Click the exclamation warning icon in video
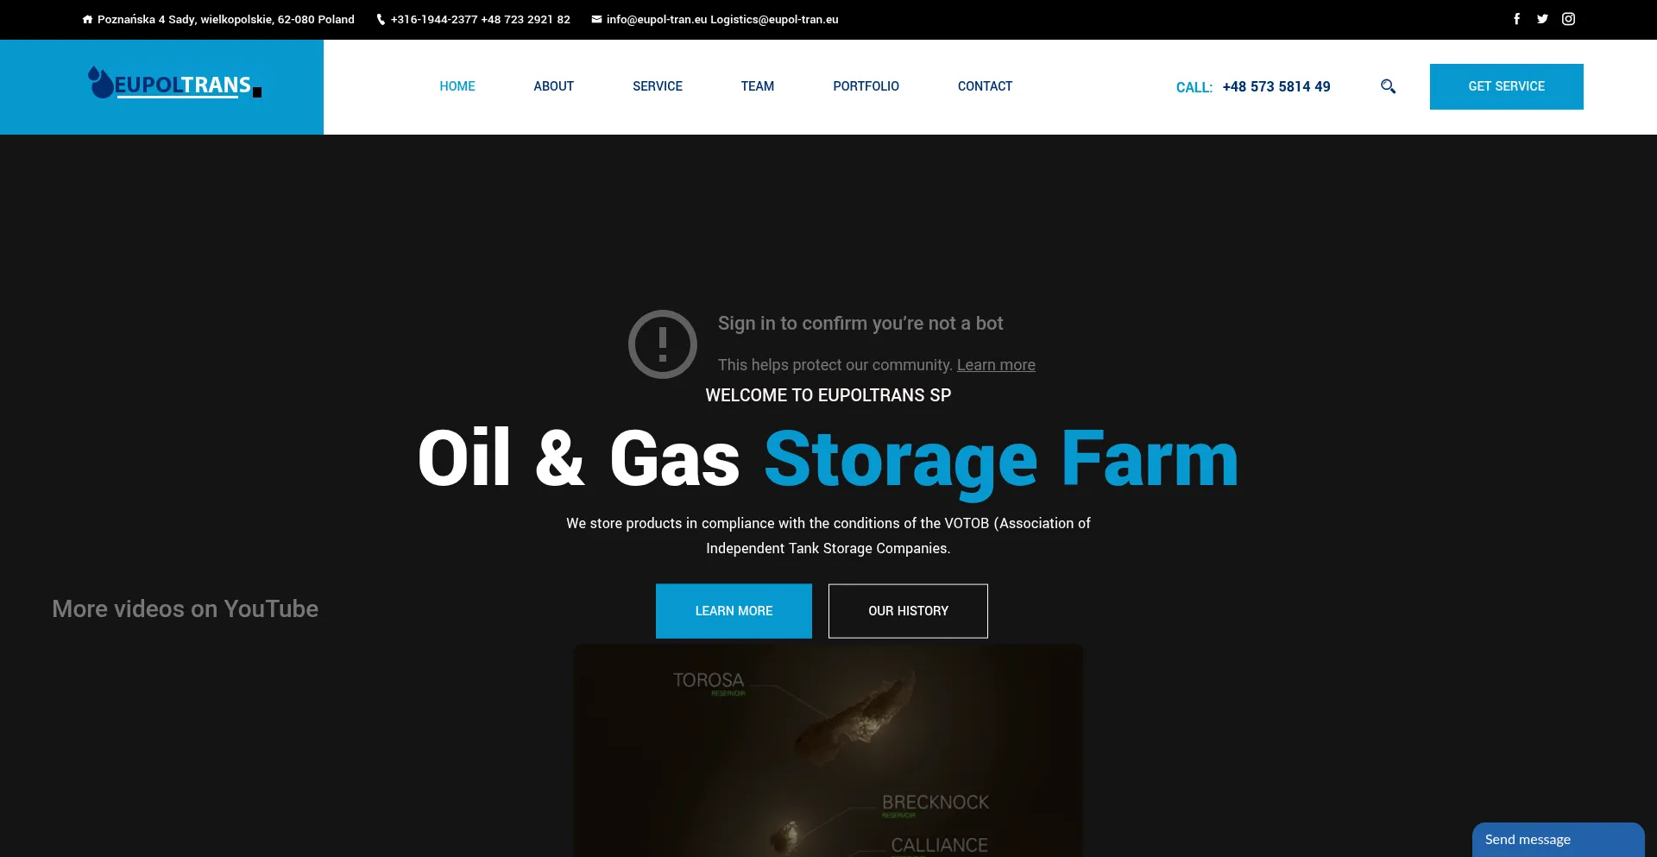1657x857 pixels. (662, 344)
